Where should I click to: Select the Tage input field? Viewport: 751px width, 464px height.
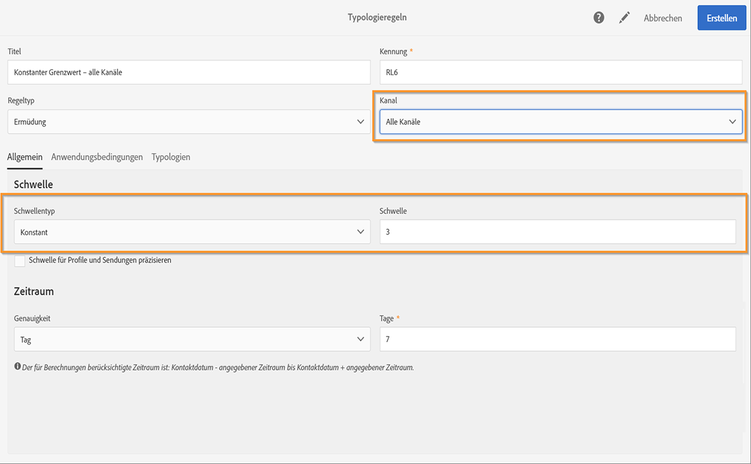557,340
